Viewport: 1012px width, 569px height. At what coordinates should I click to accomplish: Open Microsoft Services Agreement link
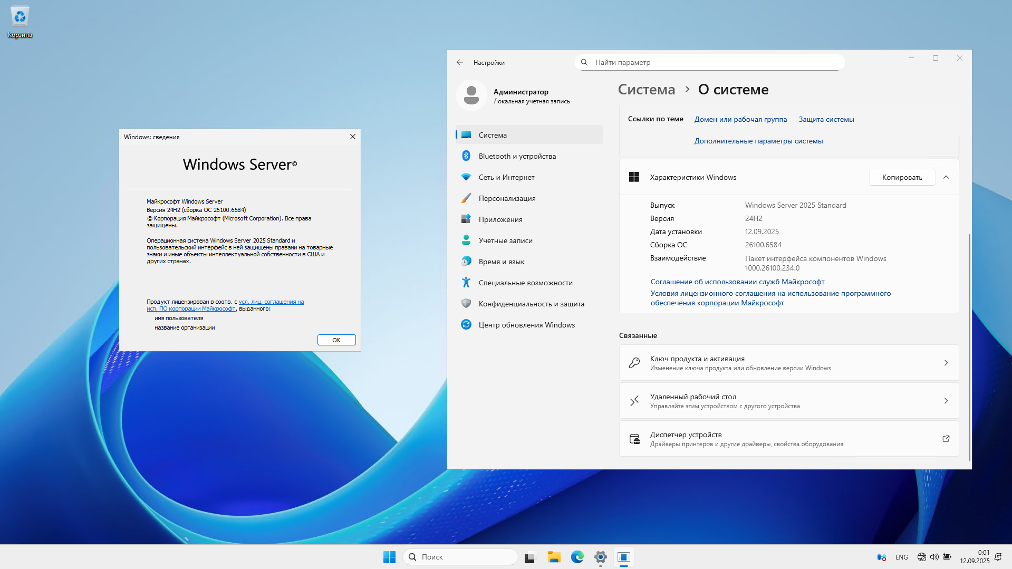pos(737,282)
